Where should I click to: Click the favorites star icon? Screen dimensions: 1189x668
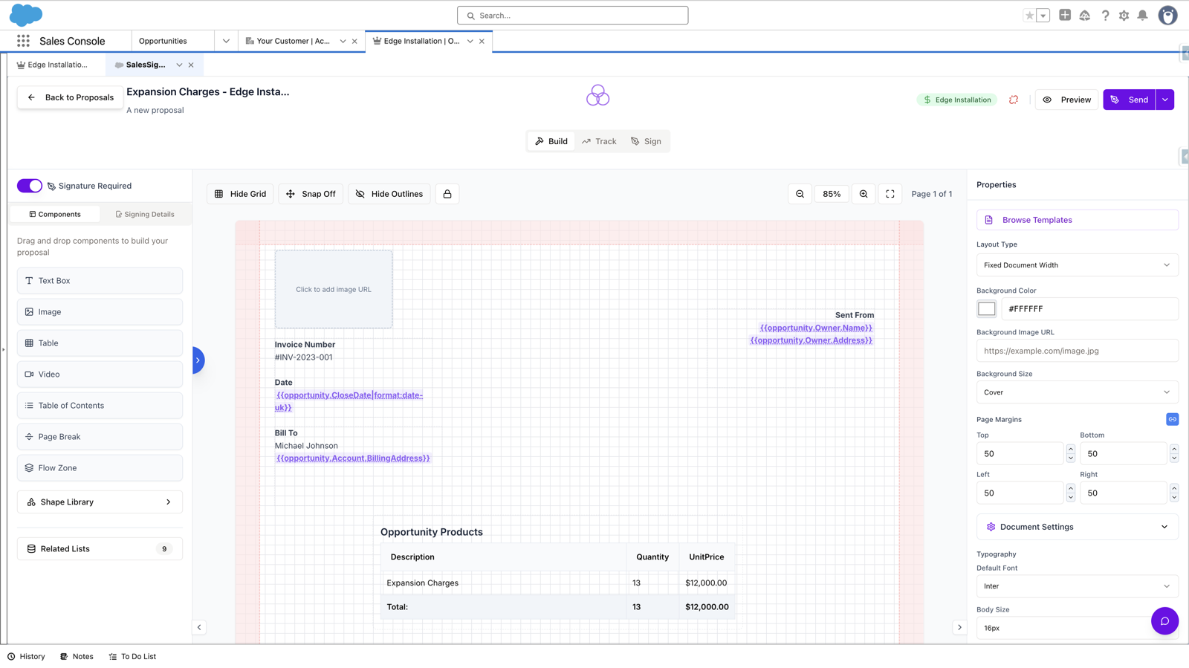1029,16
